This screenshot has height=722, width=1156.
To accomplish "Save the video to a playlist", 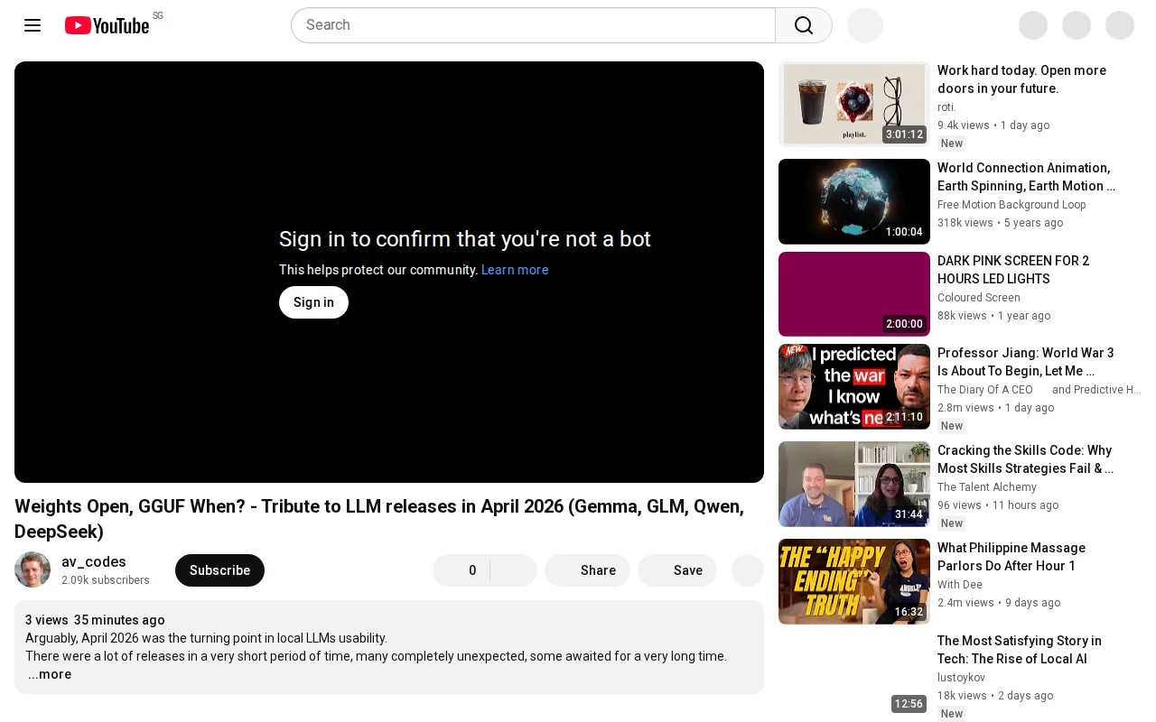I will tap(677, 570).
